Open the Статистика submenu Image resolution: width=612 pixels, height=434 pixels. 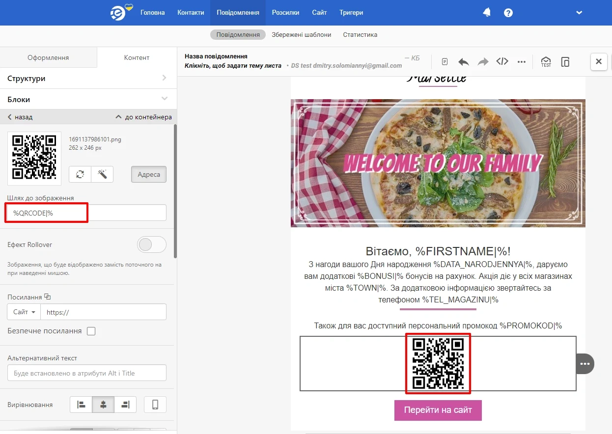coord(360,35)
